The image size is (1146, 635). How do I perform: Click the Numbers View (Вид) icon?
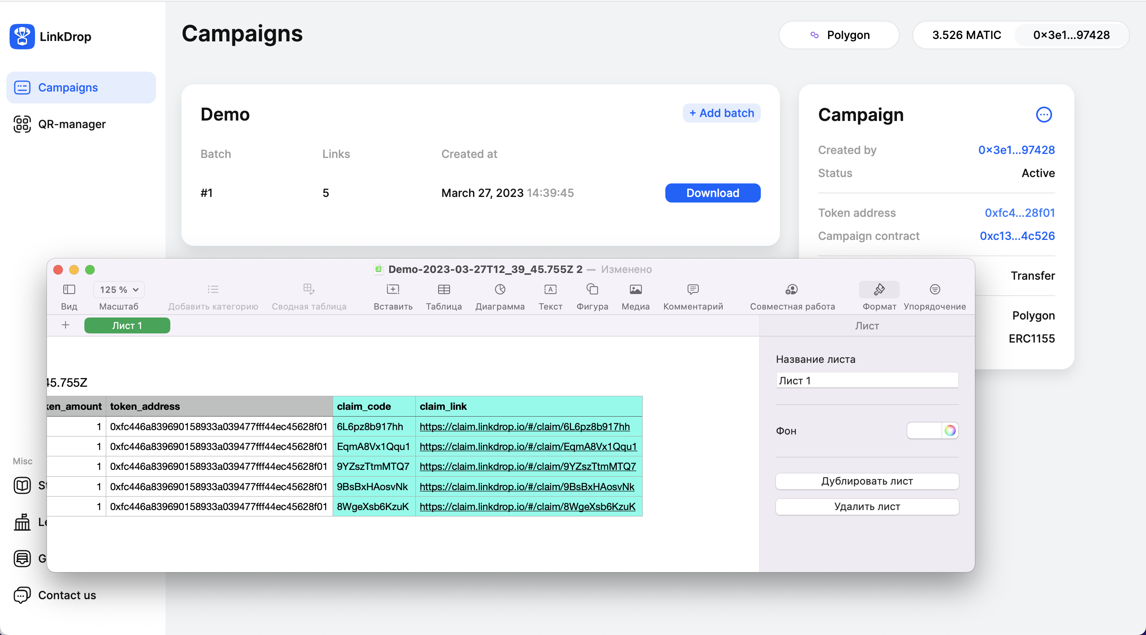click(x=69, y=290)
